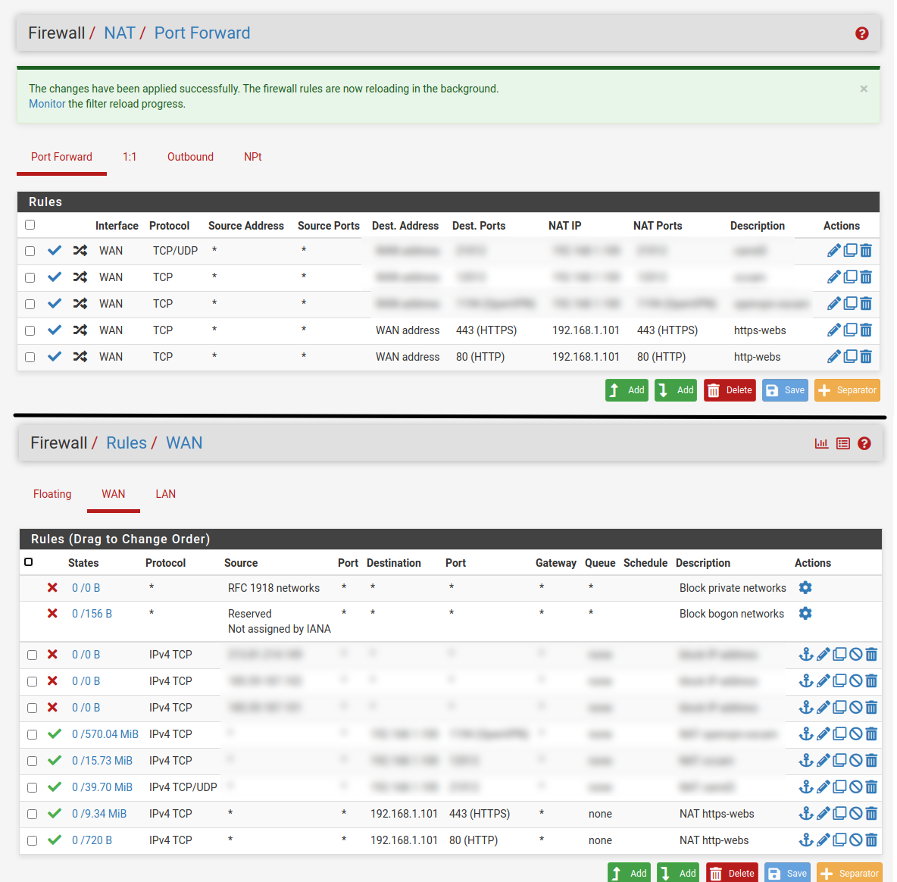
Task: Edit the https-webs port forward rule
Action: click(x=833, y=330)
